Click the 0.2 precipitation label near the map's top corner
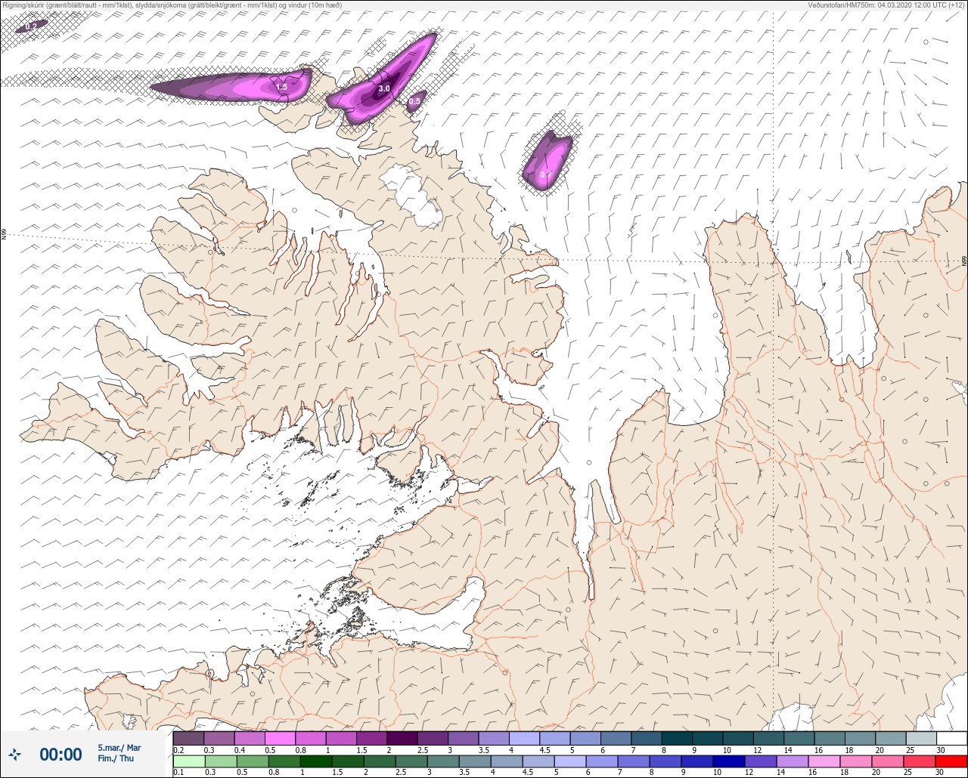 pyautogui.click(x=31, y=26)
